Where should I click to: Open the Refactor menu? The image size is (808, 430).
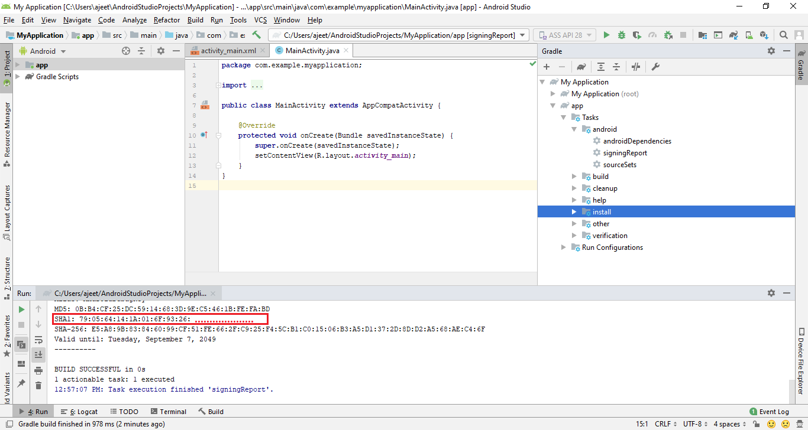click(x=167, y=20)
